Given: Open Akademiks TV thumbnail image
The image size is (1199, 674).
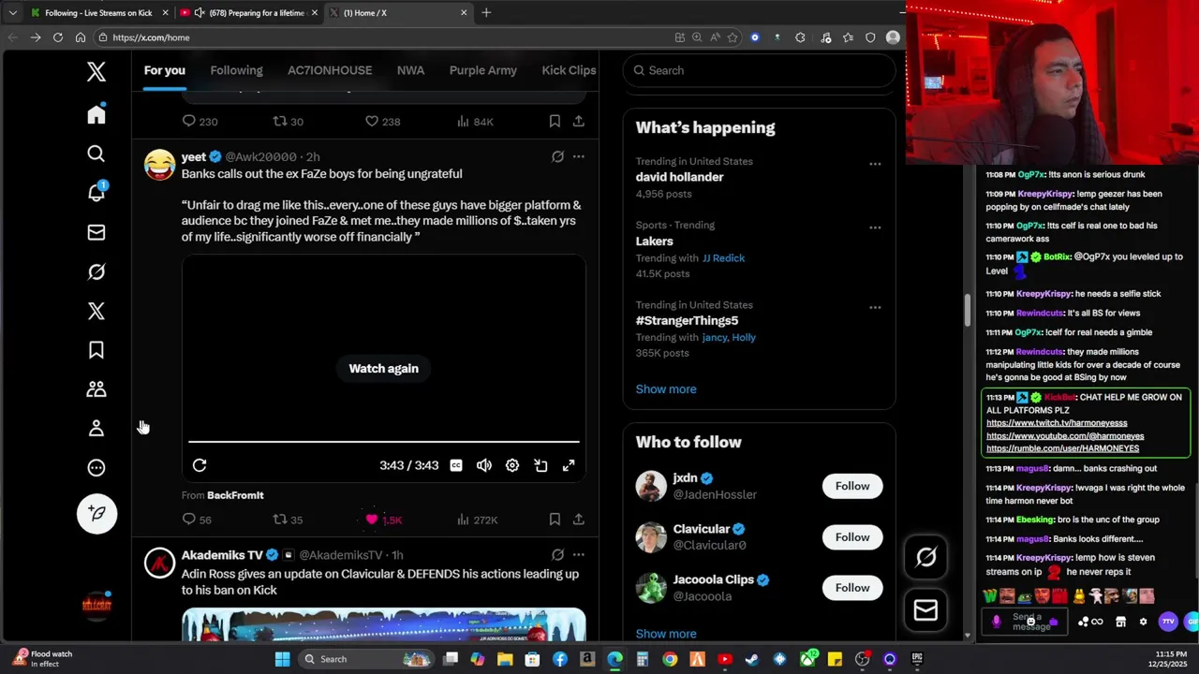Looking at the screenshot, I should [x=384, y=624].
